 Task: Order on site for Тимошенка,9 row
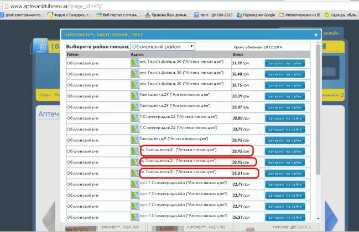[x=285, y=141]
